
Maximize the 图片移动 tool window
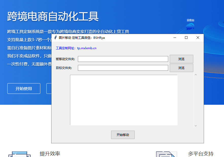coord(186,37)
